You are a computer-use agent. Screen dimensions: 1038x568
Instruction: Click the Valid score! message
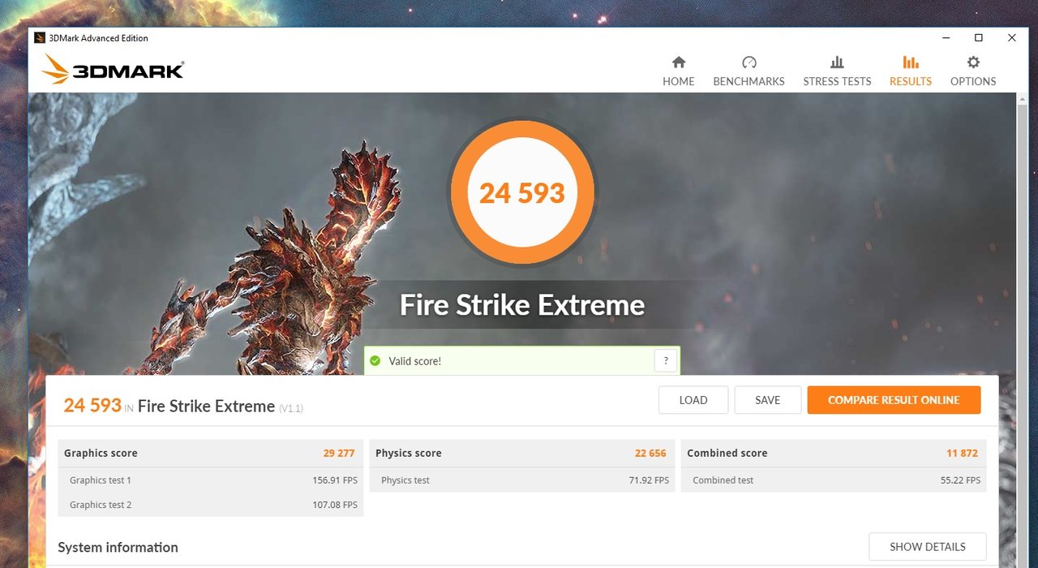pyautogui.click(x=414, y=361)
